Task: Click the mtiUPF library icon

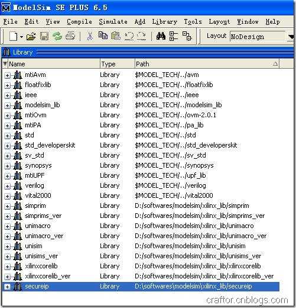Action: tap(18, 175)
